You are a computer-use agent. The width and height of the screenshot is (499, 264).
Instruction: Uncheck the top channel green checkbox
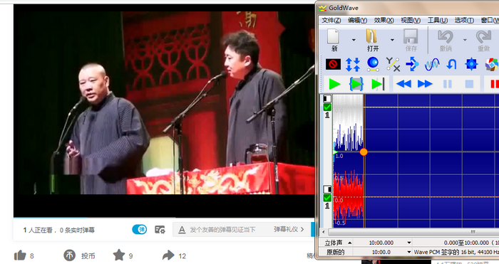pyautogui.click(x=327, y=107)
